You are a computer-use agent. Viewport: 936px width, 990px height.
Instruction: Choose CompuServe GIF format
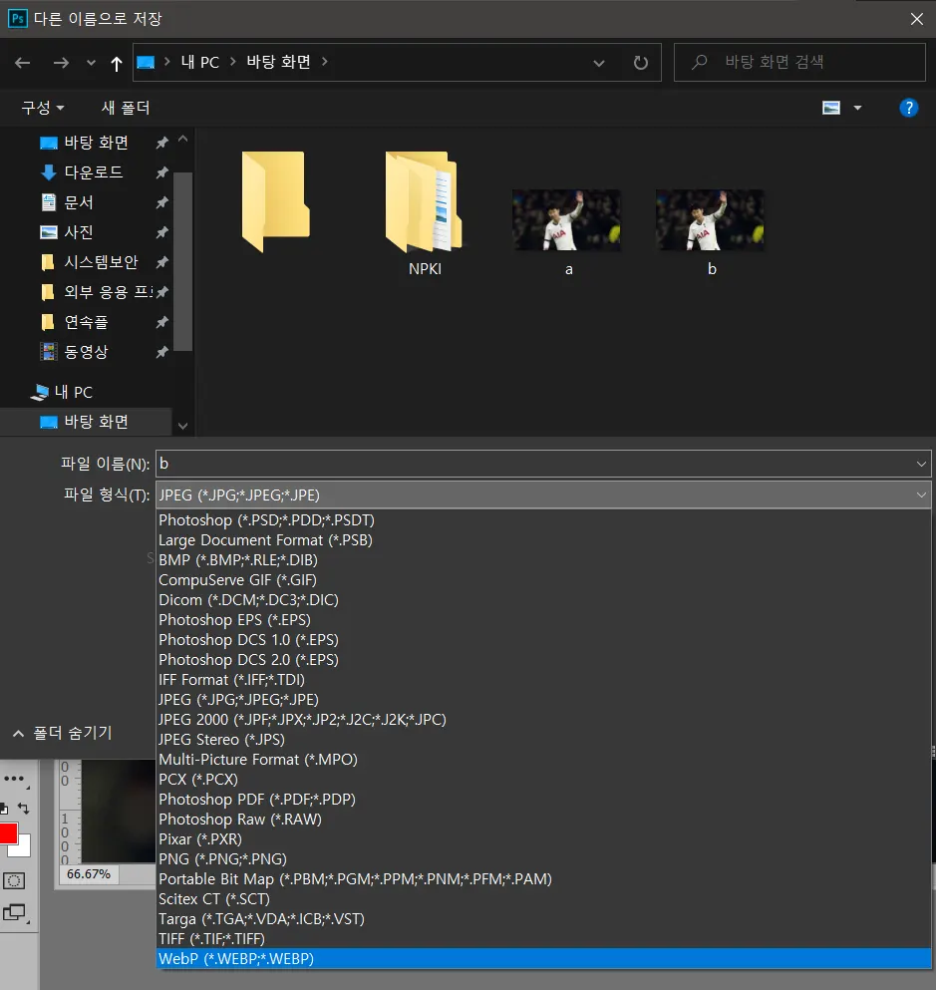543,580
